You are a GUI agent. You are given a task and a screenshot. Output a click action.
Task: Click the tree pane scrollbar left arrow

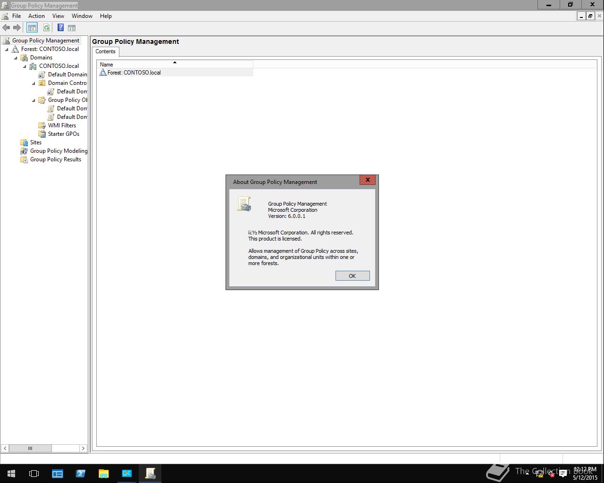click(5, 448)
